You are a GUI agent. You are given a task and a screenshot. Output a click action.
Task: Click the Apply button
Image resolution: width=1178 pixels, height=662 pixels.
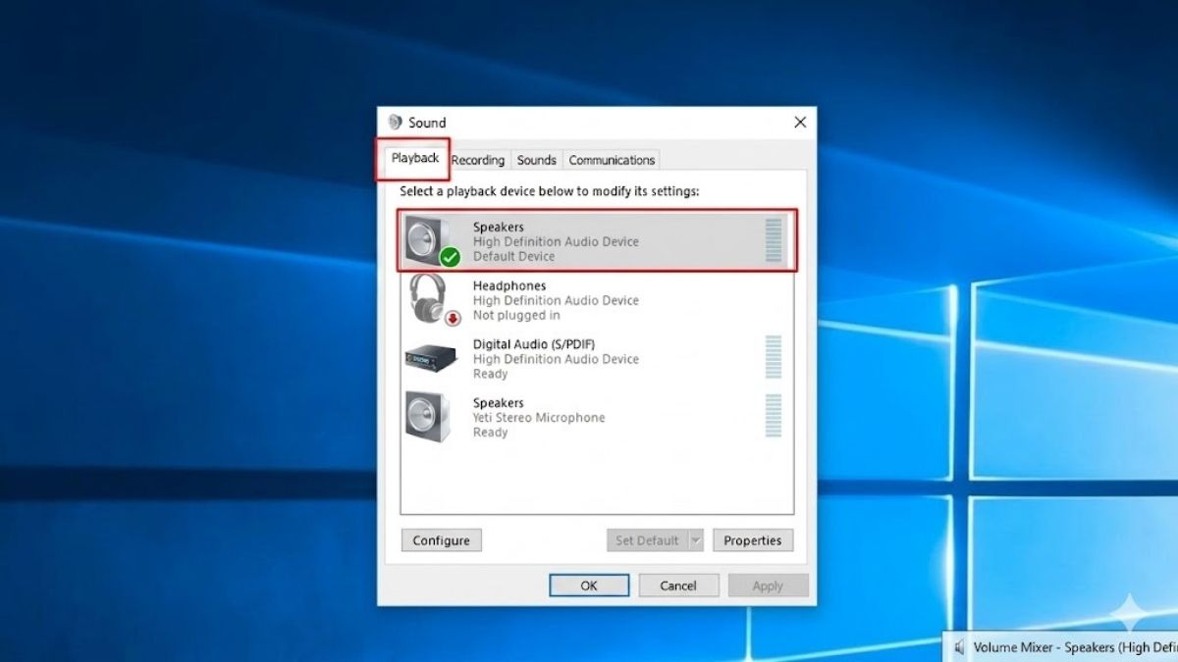tap(768, 586)
